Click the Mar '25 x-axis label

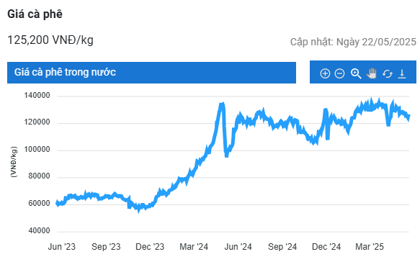point(370,246)
